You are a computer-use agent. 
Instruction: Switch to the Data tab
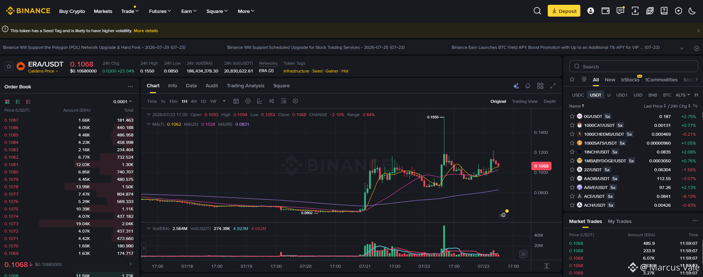point(191,85)
